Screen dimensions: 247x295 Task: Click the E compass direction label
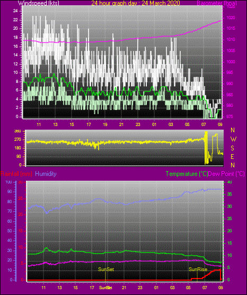pos(232,157)
